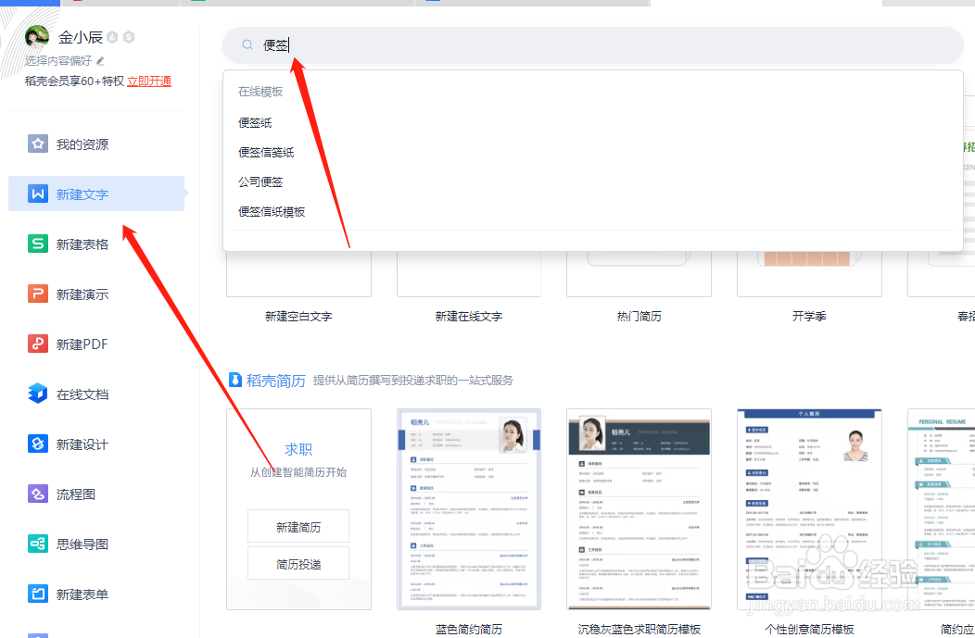Click the orange P icon for 新建演示
Viewport: 975px width, 638px height.
pyautogui.click(x=38, y=294)
